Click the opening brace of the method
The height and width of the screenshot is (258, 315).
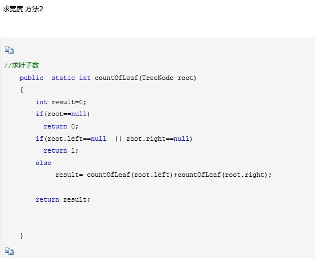[21, 90]
